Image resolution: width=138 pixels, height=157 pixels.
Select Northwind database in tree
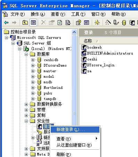pos(53,88)
